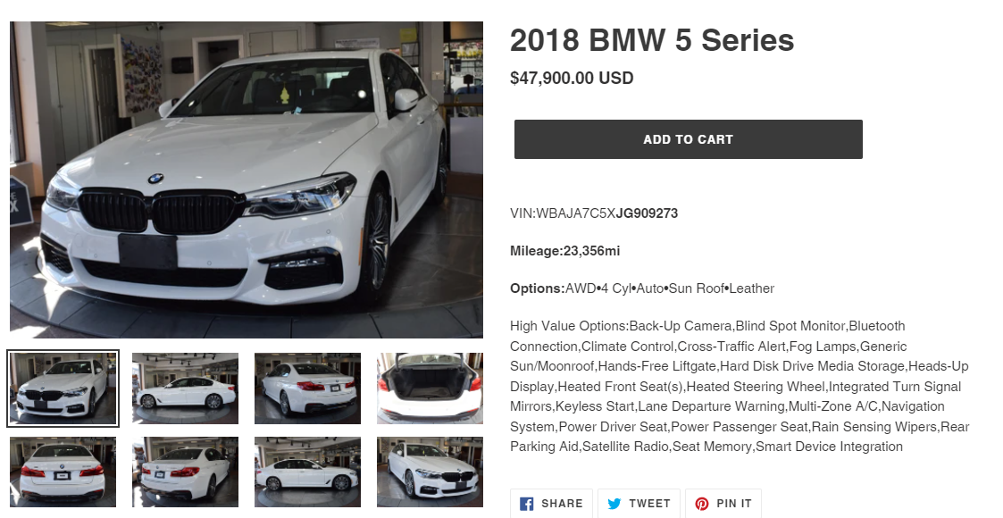The image size is (1003, 518).
Task: Open top-row rear three-quarter thumbnail
Action: pos(307,388)
